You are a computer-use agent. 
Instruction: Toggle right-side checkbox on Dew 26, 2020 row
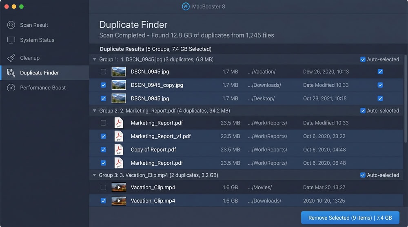pos(380,72)
